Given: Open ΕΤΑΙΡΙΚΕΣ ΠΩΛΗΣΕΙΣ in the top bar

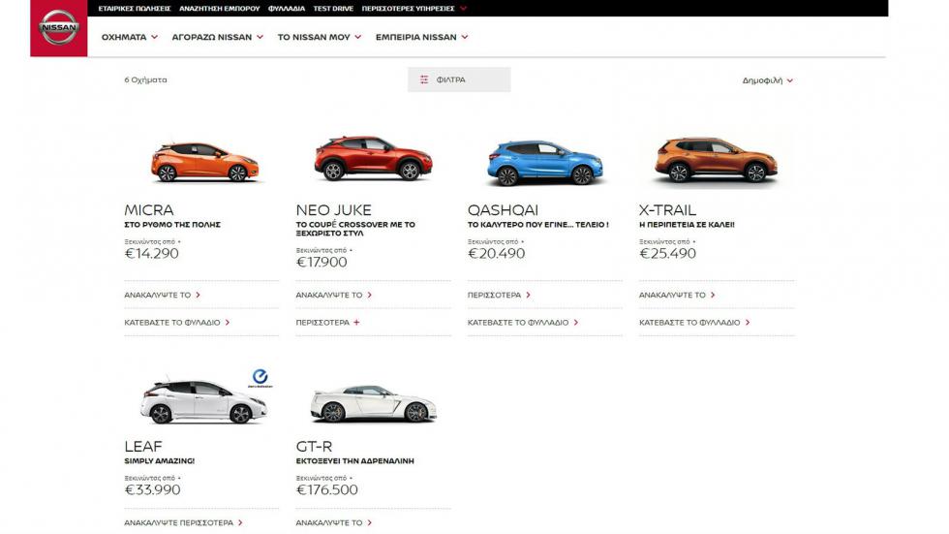Looking at the screenshot, I should (135, 9).
